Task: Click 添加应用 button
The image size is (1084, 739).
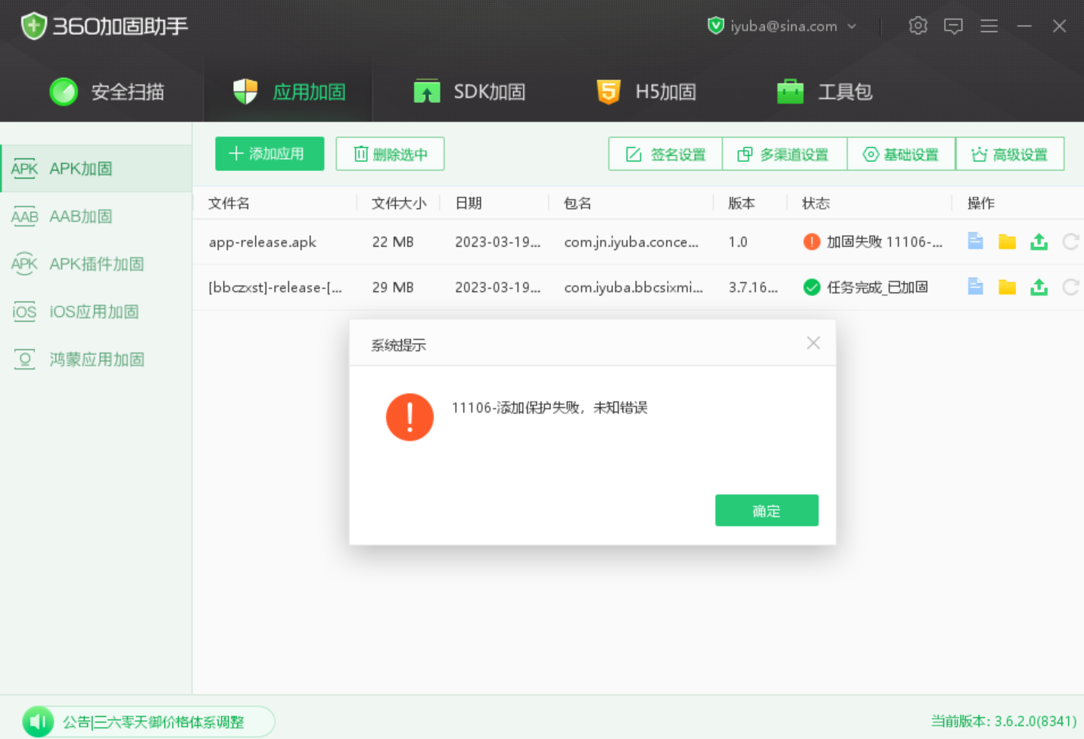Action: tap(269, 154)
